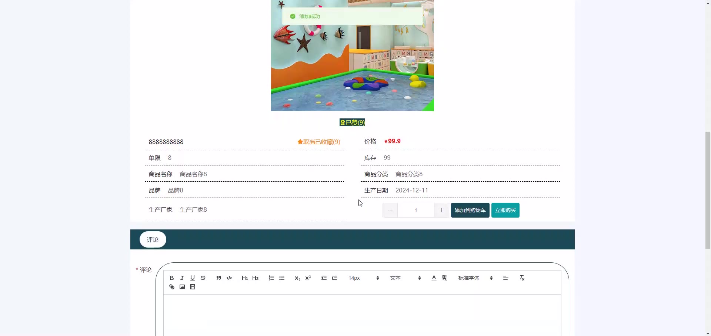711x336 pixels.
Task: Apply superscript formatting
Action: [x=308, y=278]
